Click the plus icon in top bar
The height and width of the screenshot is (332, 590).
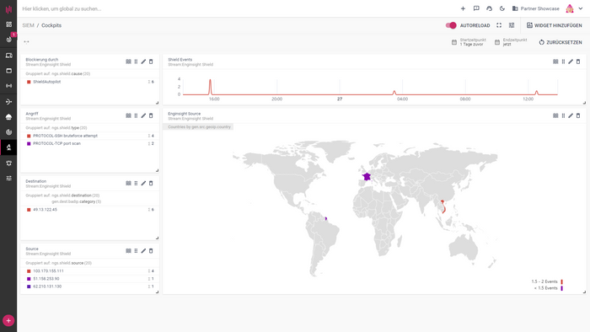[x=464, y=8]
